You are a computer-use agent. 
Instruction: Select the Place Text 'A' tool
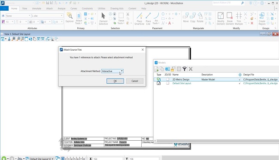pyautogui.click(x=170, y=23)
